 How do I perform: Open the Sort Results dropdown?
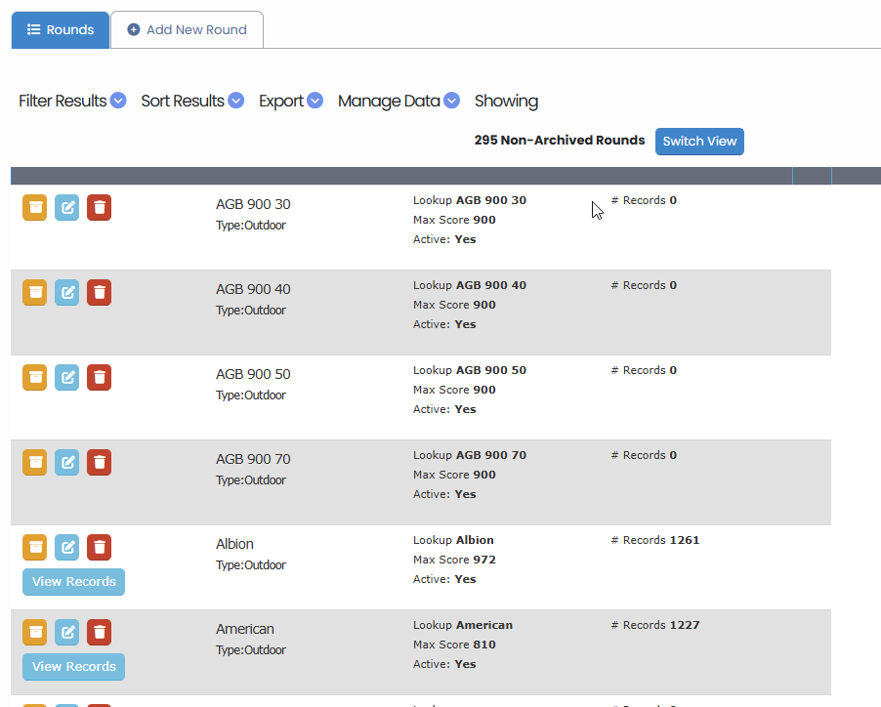coord(192,102)
